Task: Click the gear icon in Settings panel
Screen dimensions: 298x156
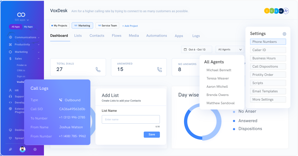Action: point(284,34)
